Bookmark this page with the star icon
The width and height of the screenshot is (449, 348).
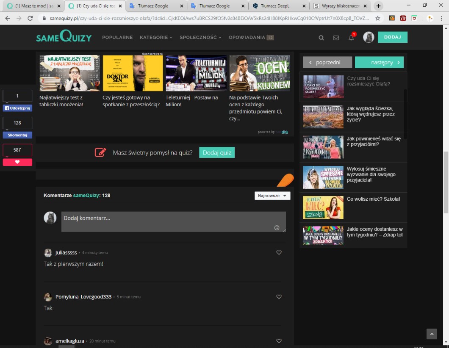[x=377, y=19]
